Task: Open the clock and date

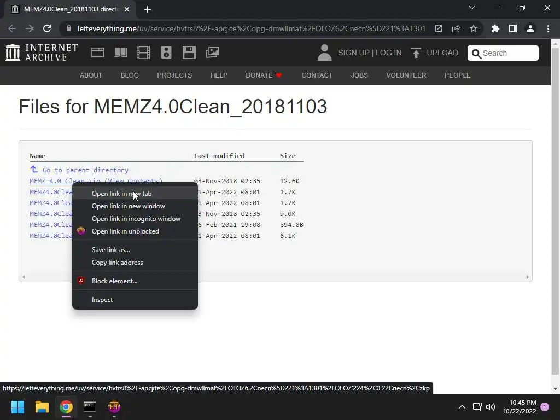Action: coord(520,407)
